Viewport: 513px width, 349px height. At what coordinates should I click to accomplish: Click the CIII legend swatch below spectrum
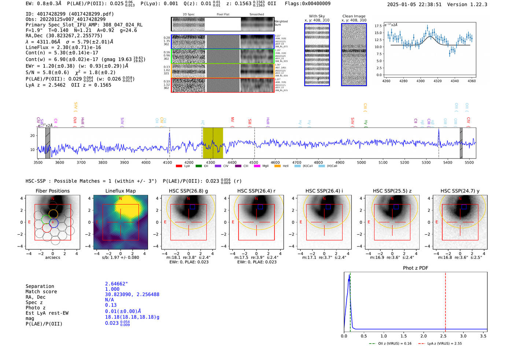238,166
